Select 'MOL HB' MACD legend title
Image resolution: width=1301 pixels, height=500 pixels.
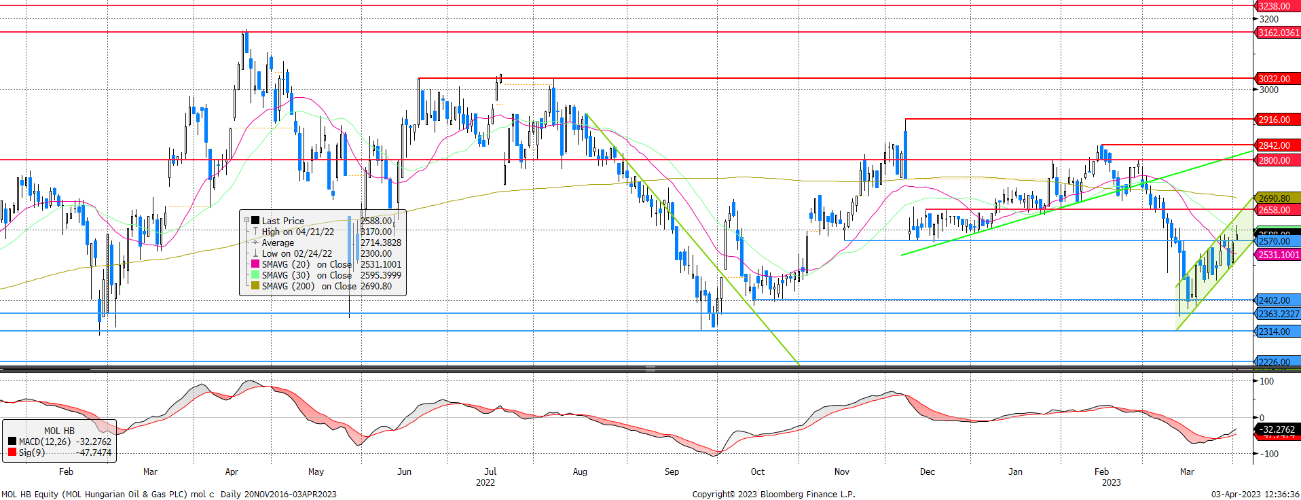click(60, 431)
